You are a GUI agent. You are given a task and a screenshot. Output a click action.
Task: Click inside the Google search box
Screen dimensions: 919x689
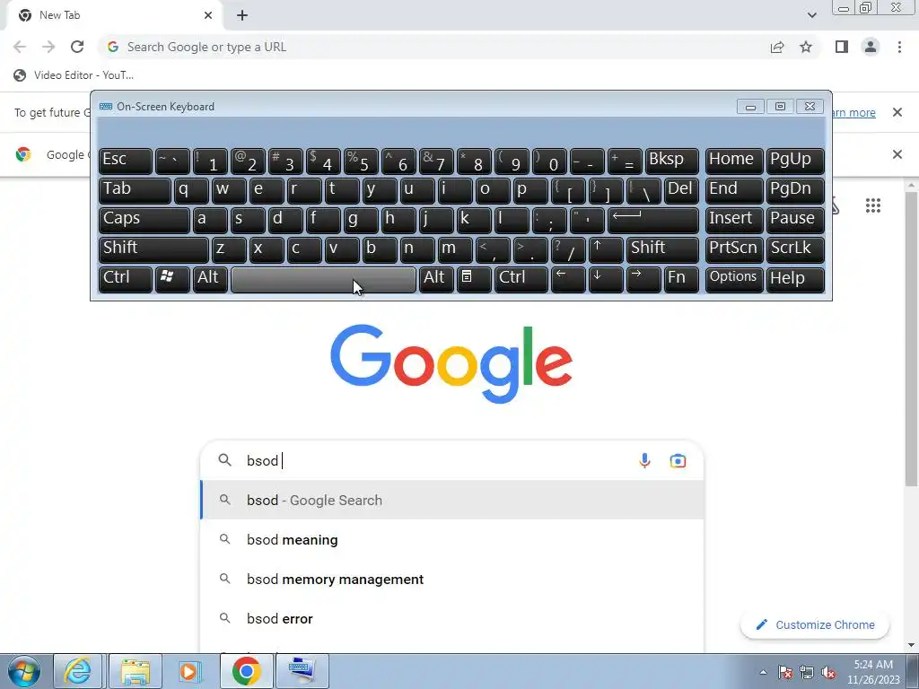pyautogui.click(x=451, y=460)
